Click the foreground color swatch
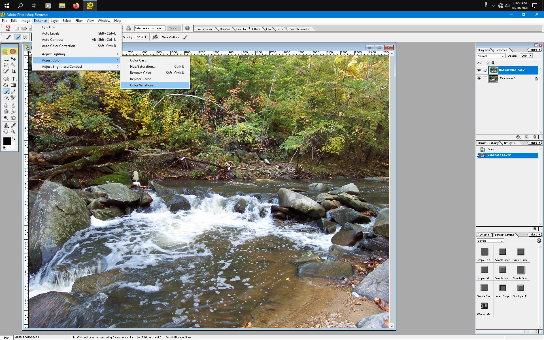 [x=7, y=141]
